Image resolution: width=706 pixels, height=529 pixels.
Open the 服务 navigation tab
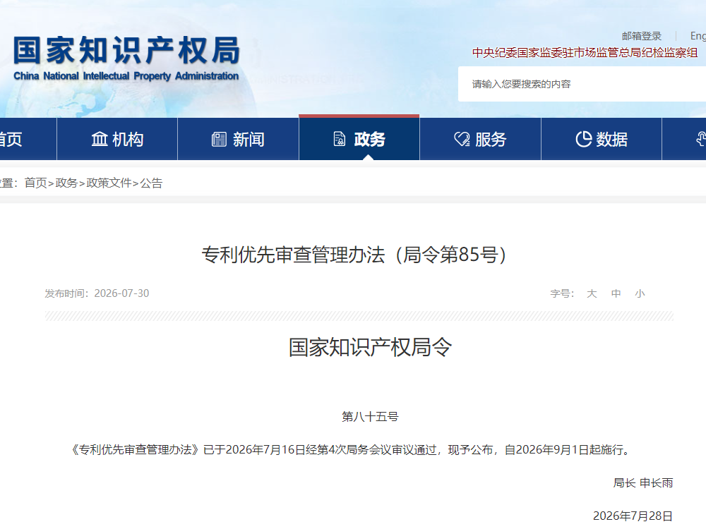[x=480, y=139]
